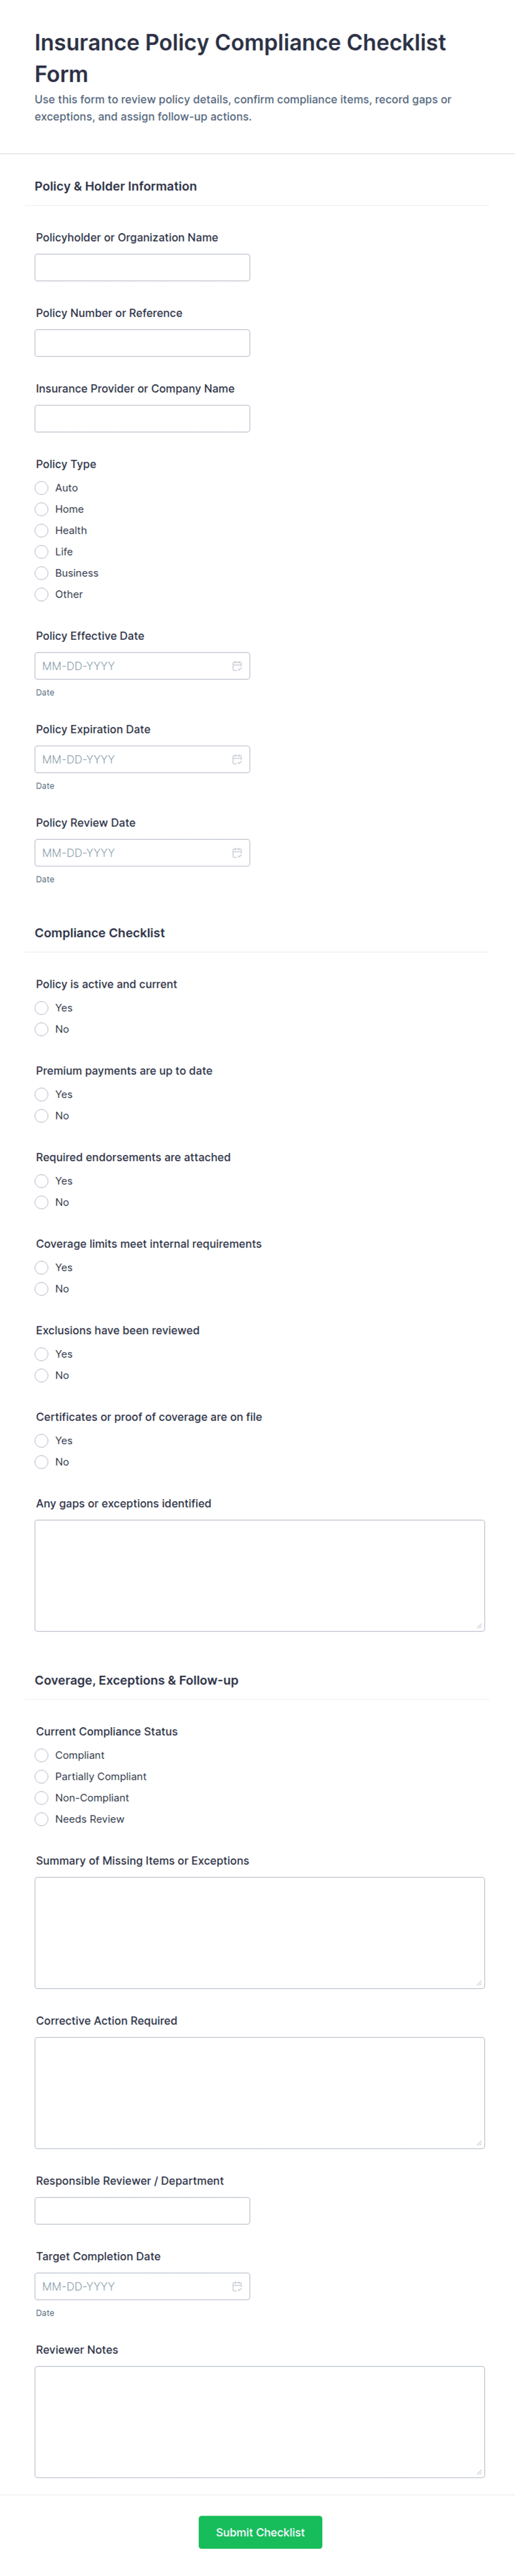Open calendar picker for Policy Review Date
This screenshot has width=515, height=2576.
(237, 853)
